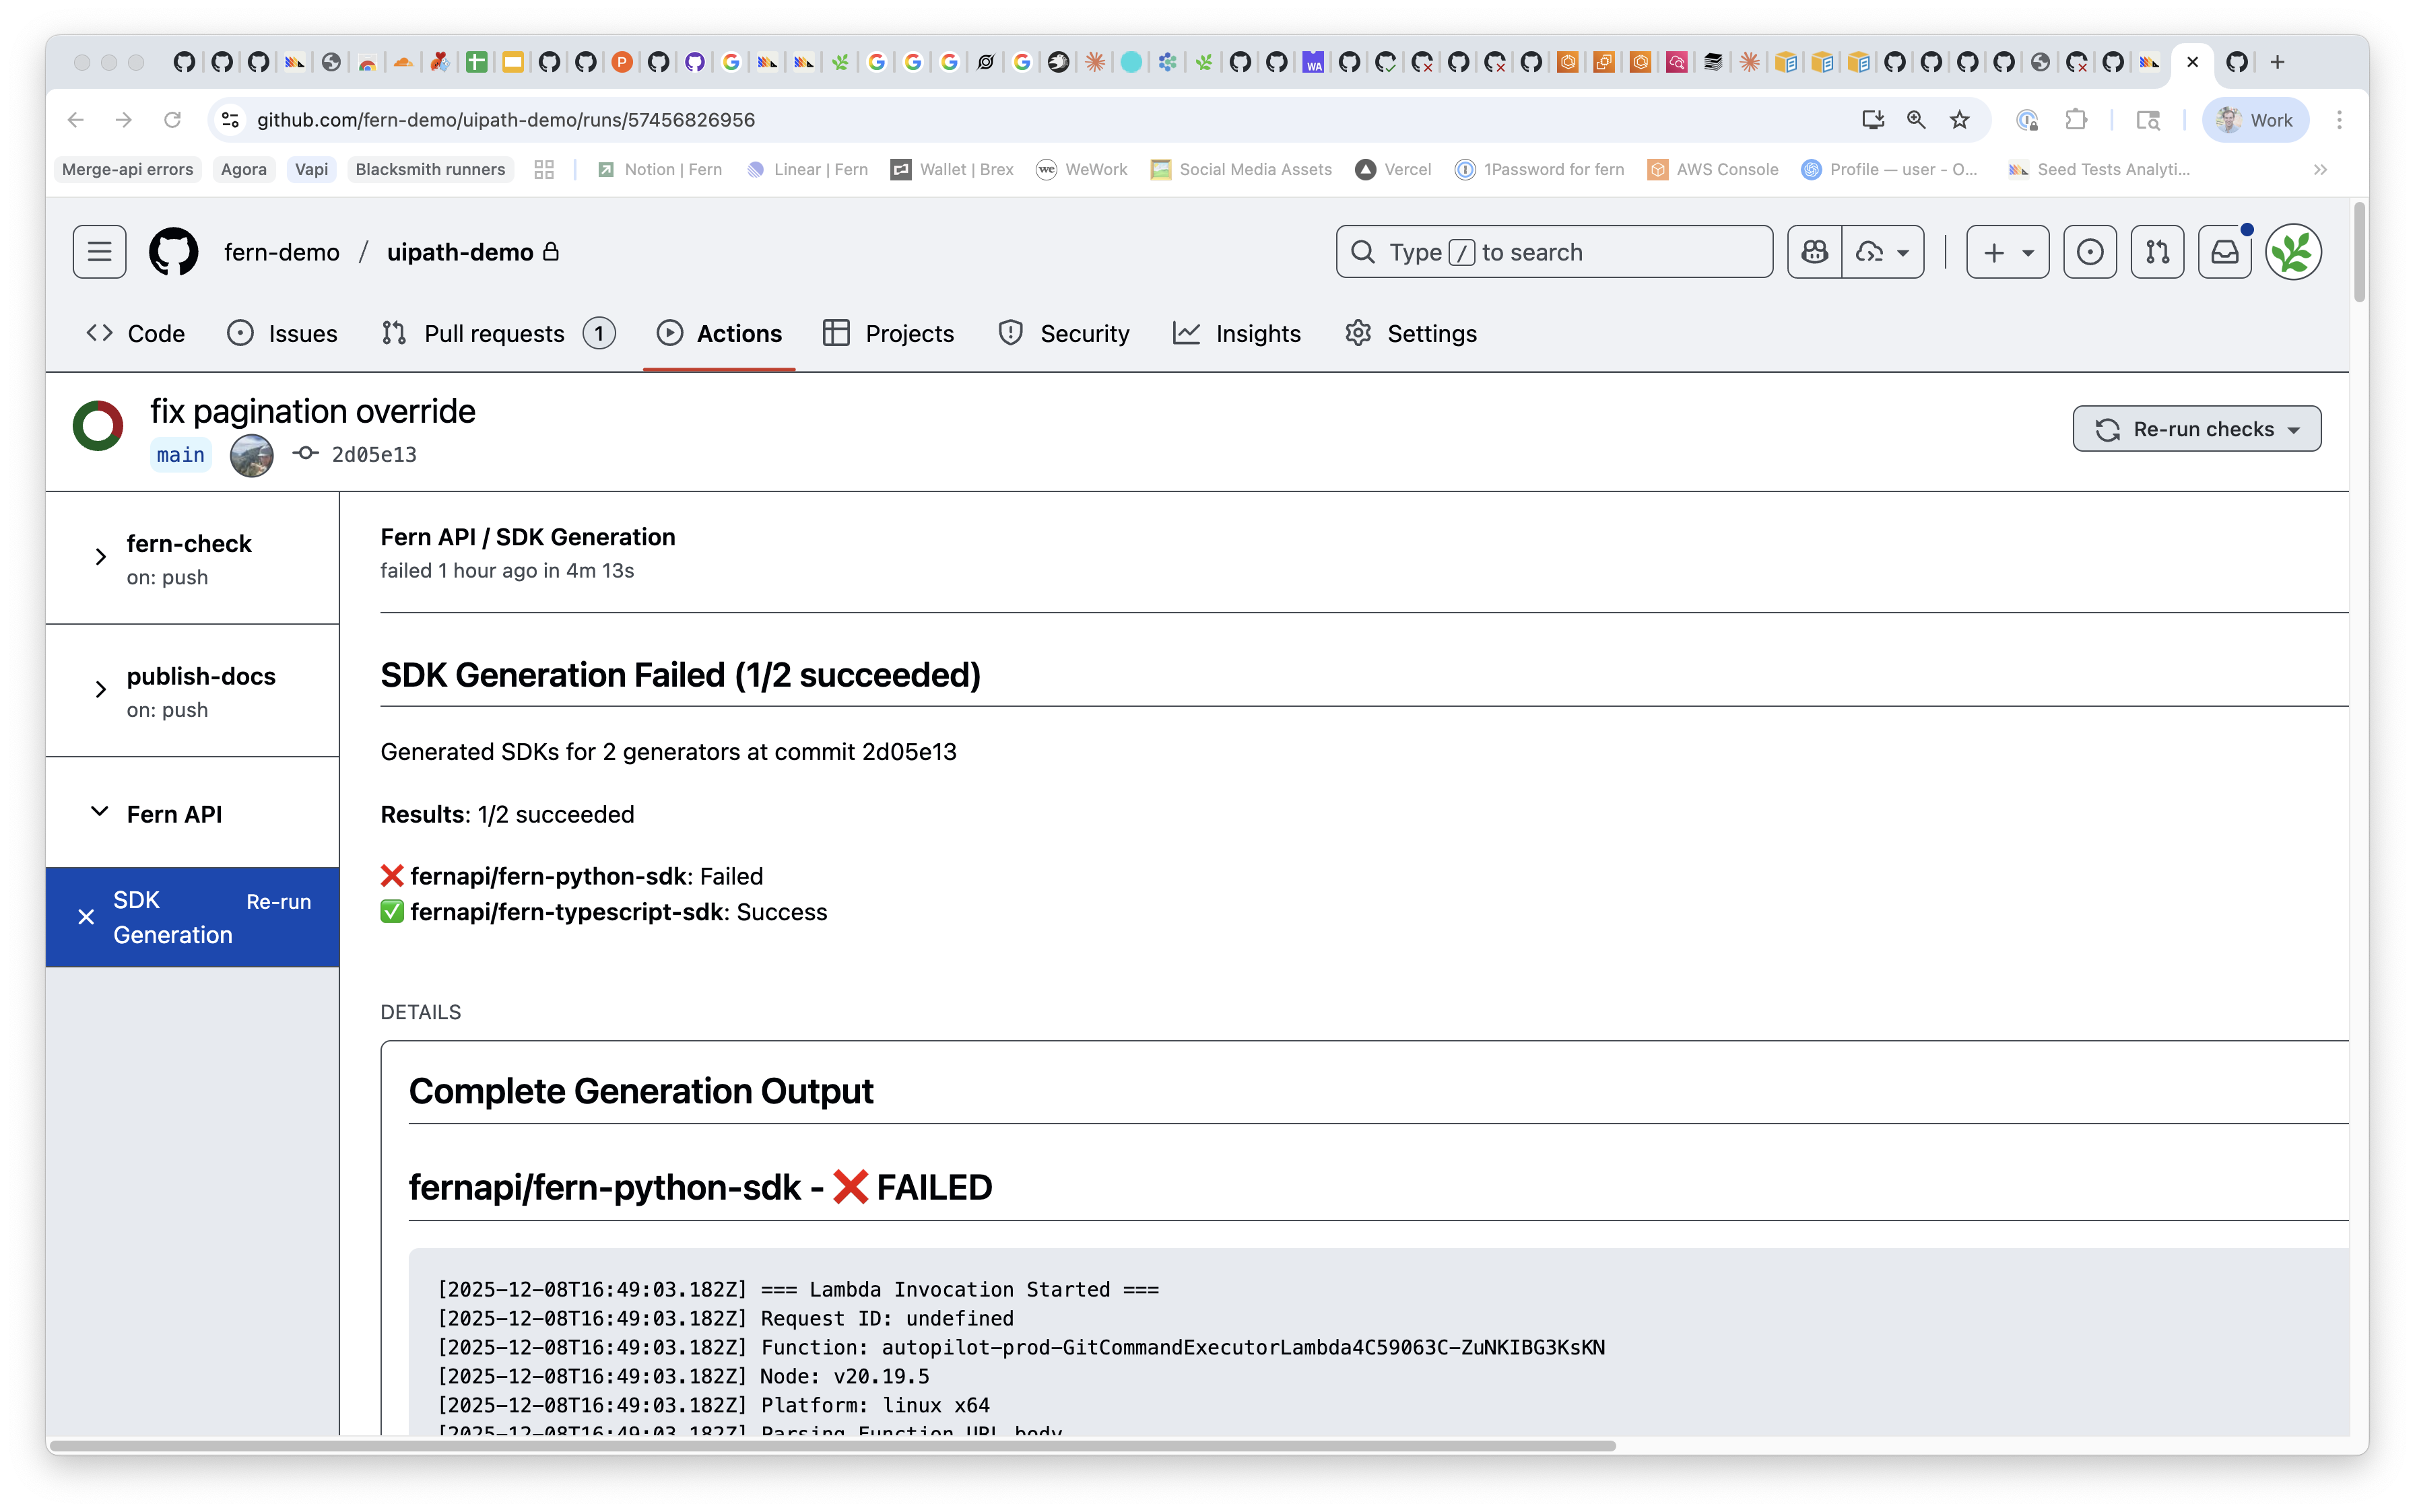Click the committer avatar under fix pagination override
Image resolution: width=2415 pixels, height=1512 pixels.
click(x=251, y=455)
